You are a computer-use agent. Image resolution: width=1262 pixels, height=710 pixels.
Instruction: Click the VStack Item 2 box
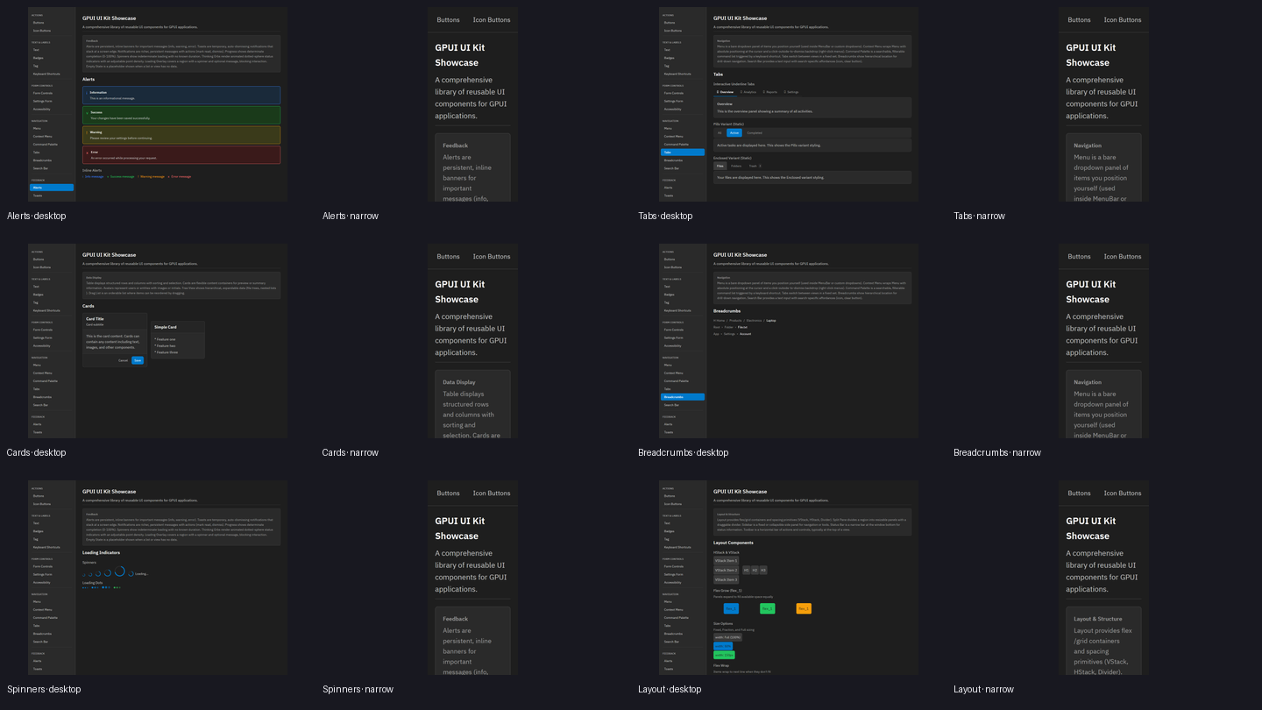(727, 570)
